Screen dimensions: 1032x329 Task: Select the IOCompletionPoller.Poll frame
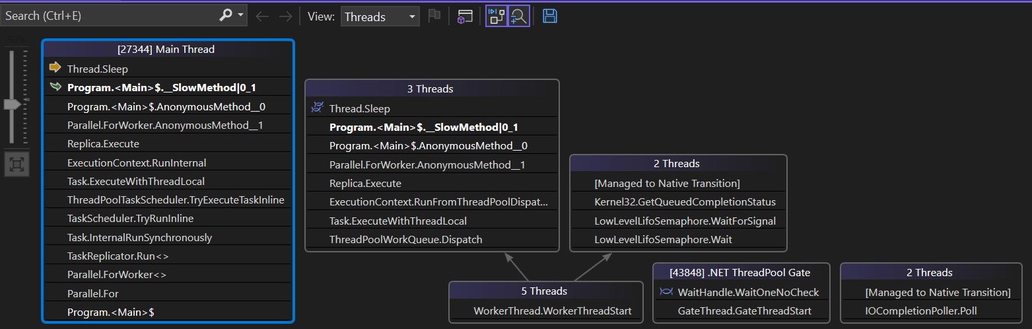pos(920,311)
